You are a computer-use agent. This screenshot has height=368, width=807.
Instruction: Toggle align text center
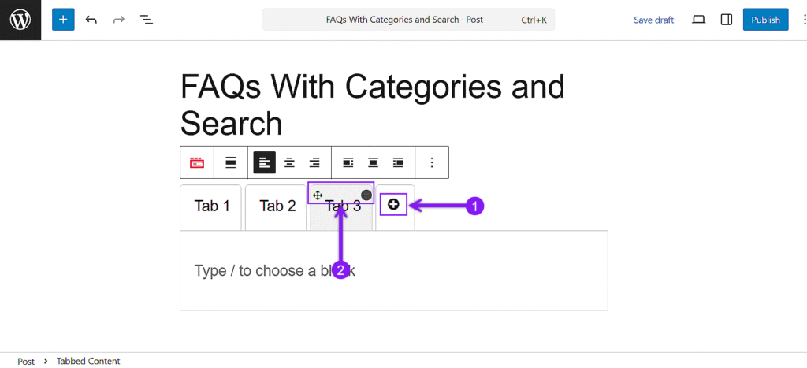(x=289, y=162)
